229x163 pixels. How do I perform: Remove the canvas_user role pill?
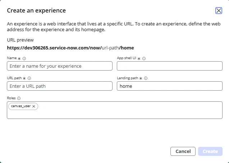(x=34, y=106)
